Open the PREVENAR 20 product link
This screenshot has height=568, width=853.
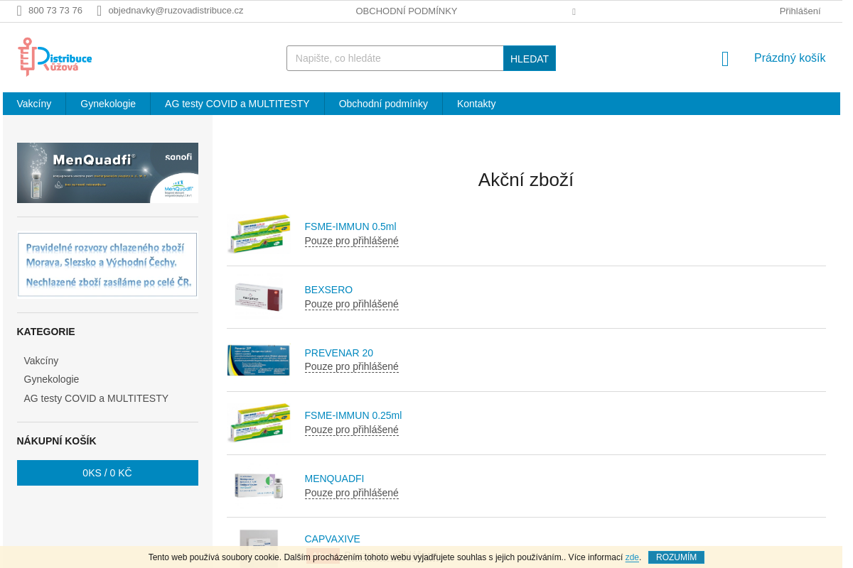click(339, 353)
